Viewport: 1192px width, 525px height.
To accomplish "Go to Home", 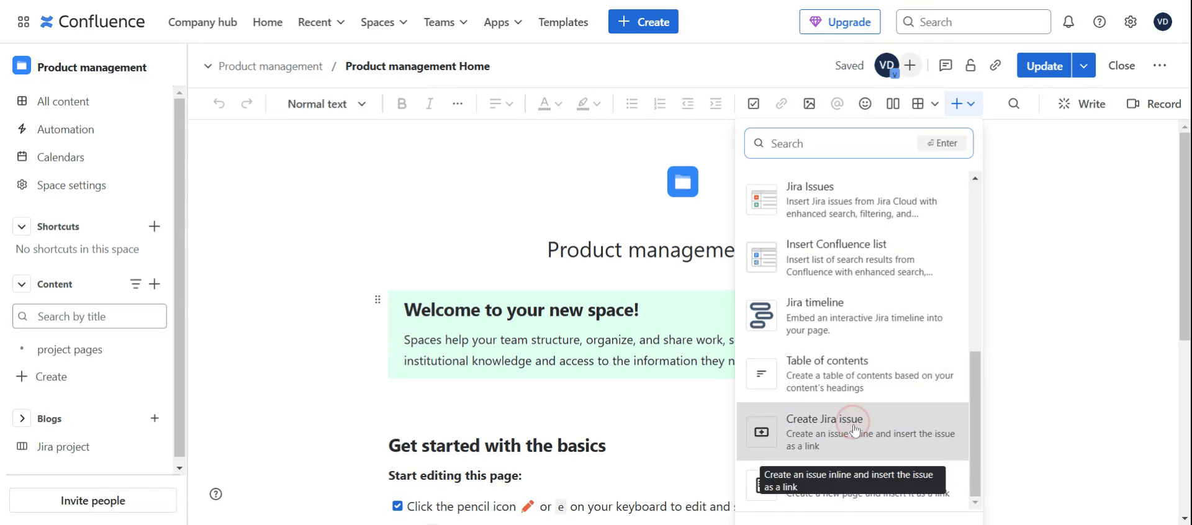I will [x=268, y=22].
